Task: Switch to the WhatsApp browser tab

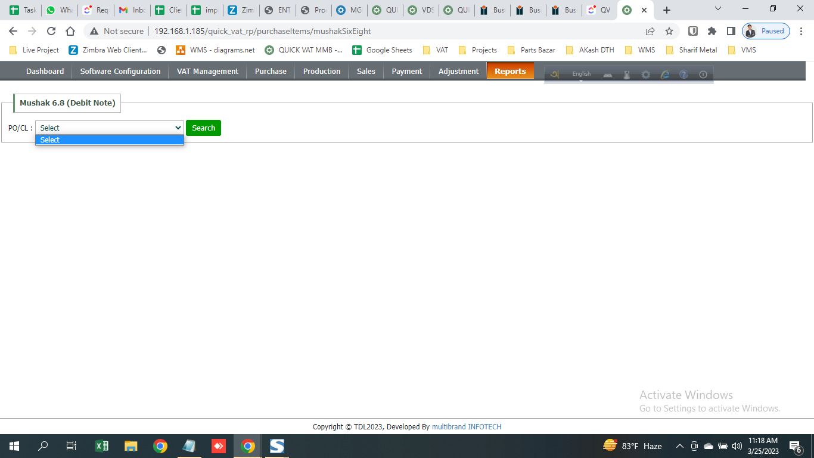Action: pyautogui.click(x=59, y=10)
